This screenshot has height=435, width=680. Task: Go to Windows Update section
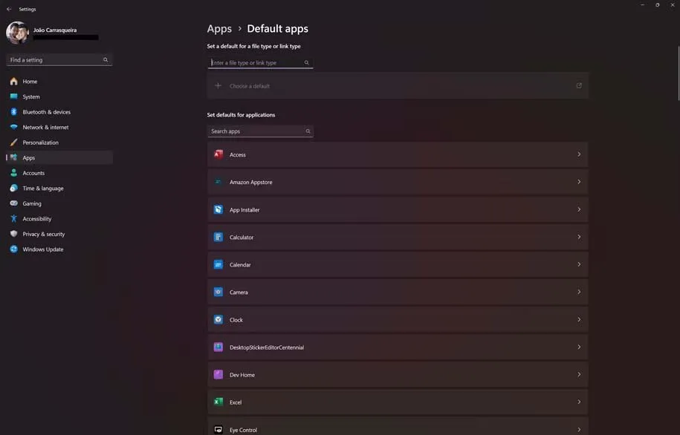click(42, 249)
